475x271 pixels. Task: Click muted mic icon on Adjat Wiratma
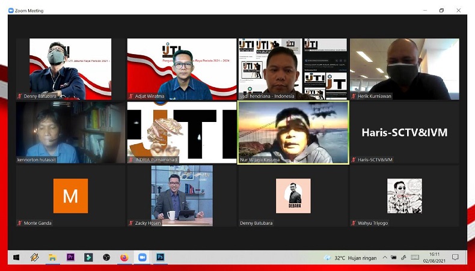pos(131,96)
